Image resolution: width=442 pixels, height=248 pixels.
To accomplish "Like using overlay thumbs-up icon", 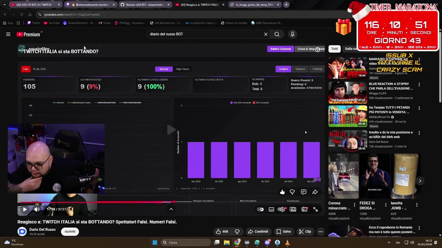I will coord(282,192).
